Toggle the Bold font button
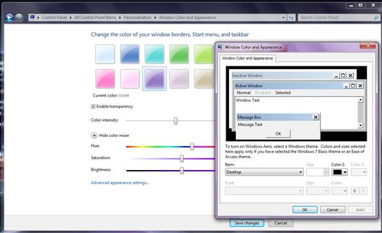This screenshot has height=233, width=382. 354,191
